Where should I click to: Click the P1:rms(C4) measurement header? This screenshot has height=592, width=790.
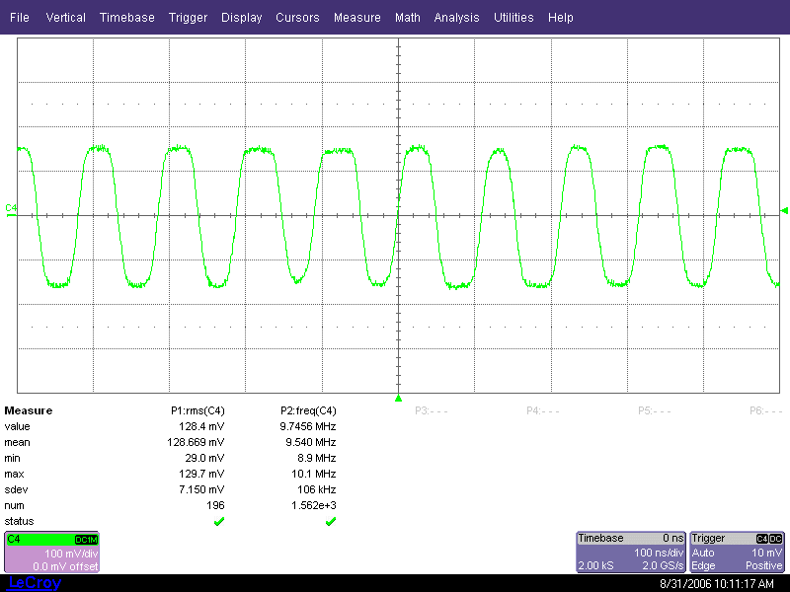(x=197, y=410)
